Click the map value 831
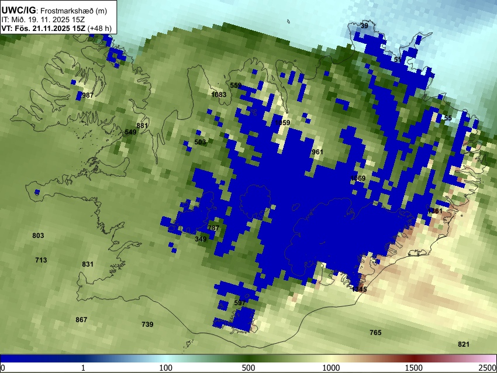The image size is (497, 373). click(x=88, y=264)
